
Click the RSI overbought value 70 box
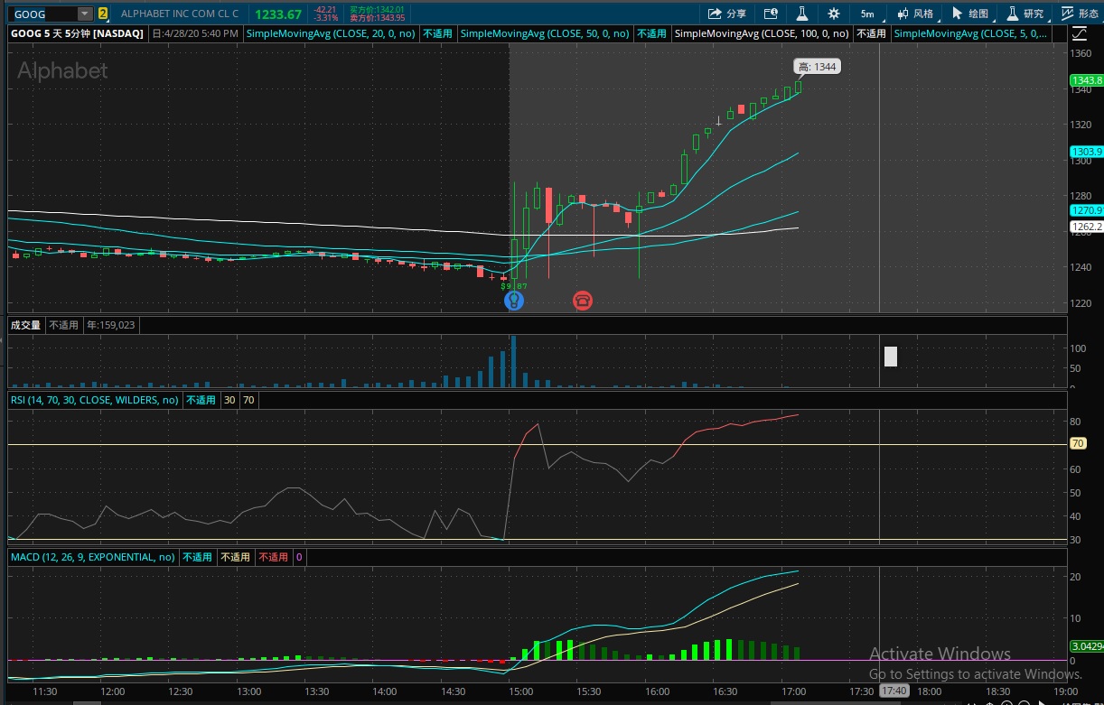pyautogui.click(x=248, y=400)
